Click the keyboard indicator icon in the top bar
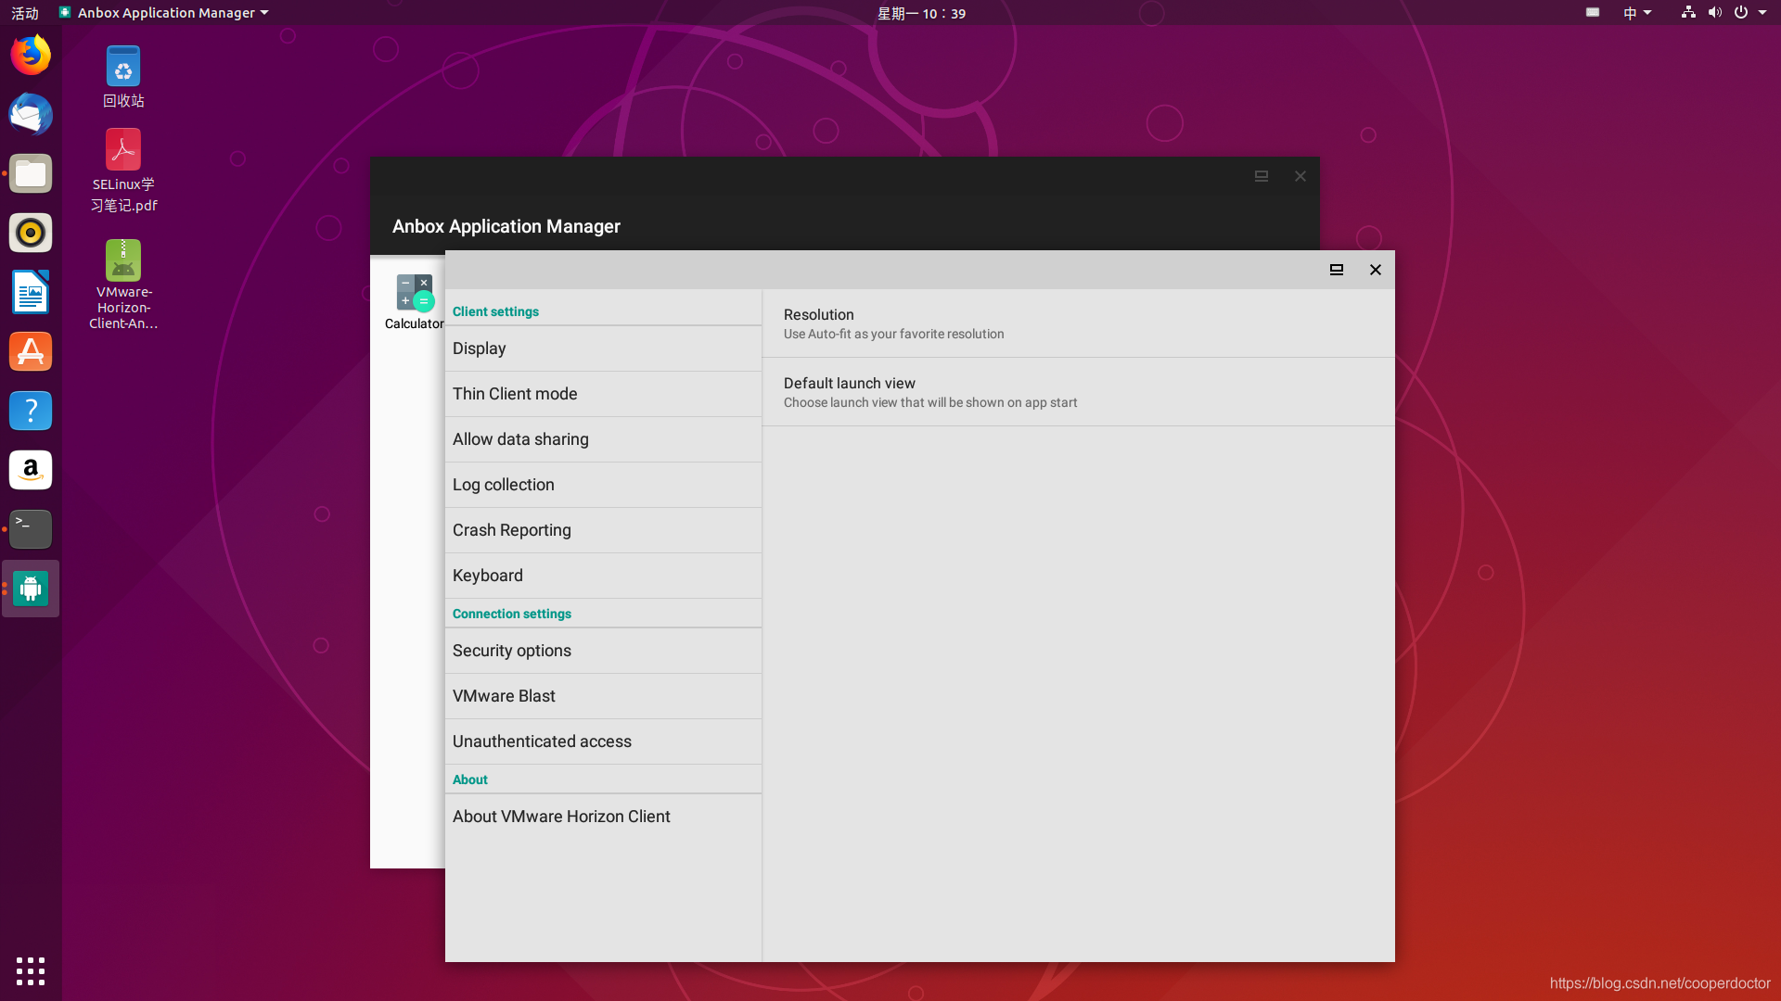 (x=1593, y=13)
